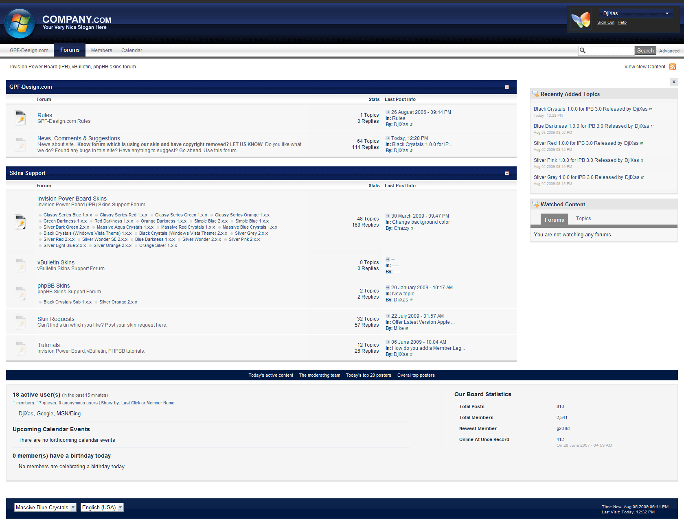684x526 pixels.
Task: Open the Help link
Action: pos(622,22)
